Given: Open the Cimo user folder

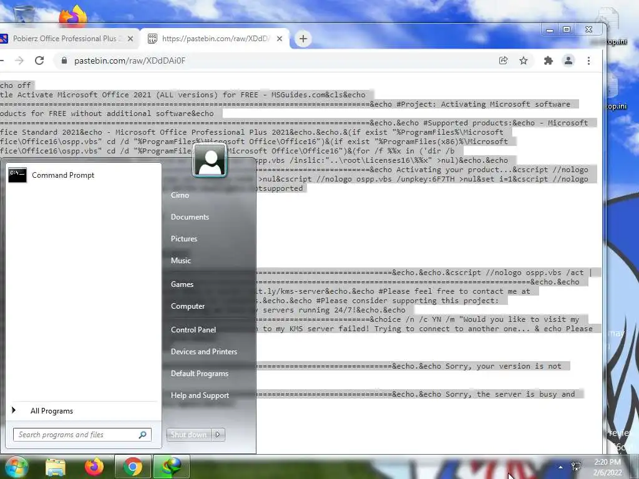Looking at the screenshot, I should [x=180, y=195].
